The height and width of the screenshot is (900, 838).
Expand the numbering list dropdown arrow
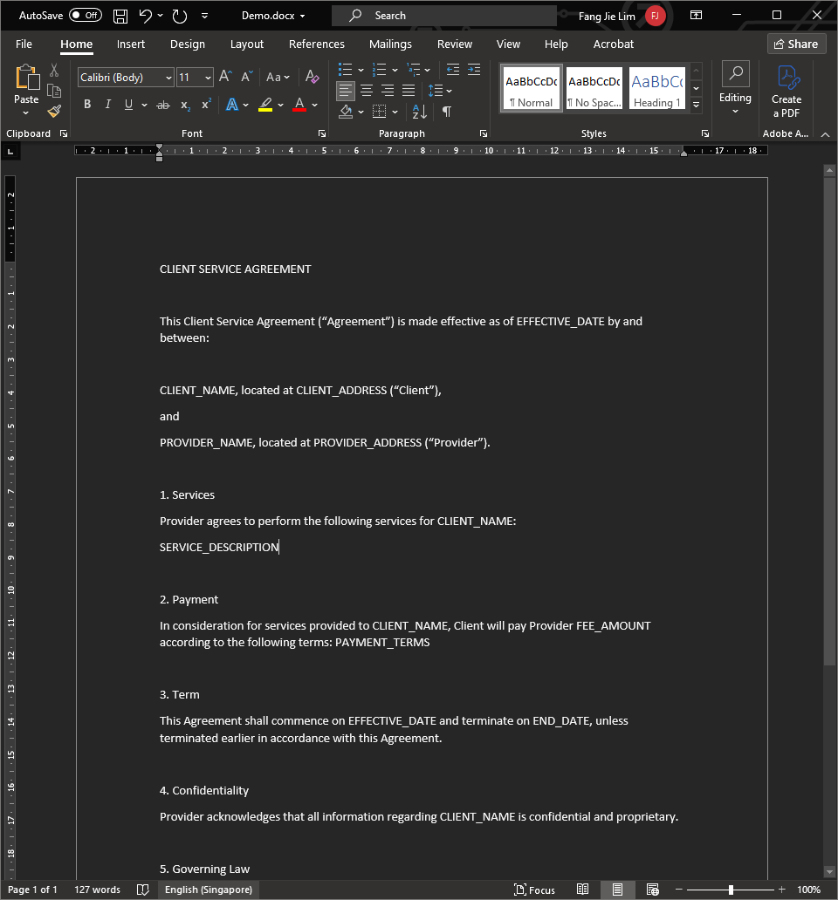395,70
